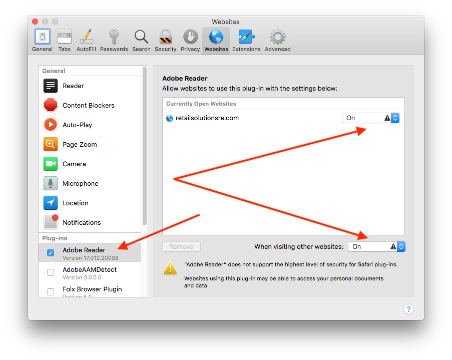Open the Security padlock icon

click(x=166, y=37)
